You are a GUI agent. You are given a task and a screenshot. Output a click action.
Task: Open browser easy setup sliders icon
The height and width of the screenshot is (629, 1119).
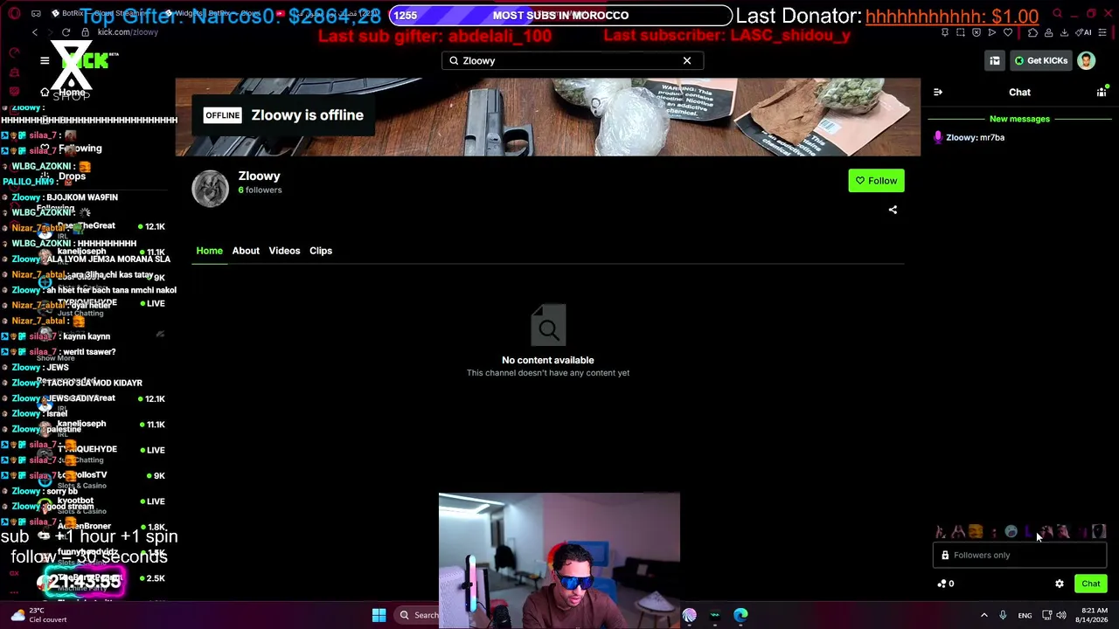coord(1102,32)
